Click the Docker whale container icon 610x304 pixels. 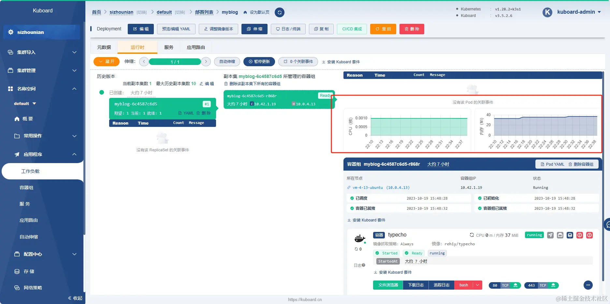[x=360, y=239]
